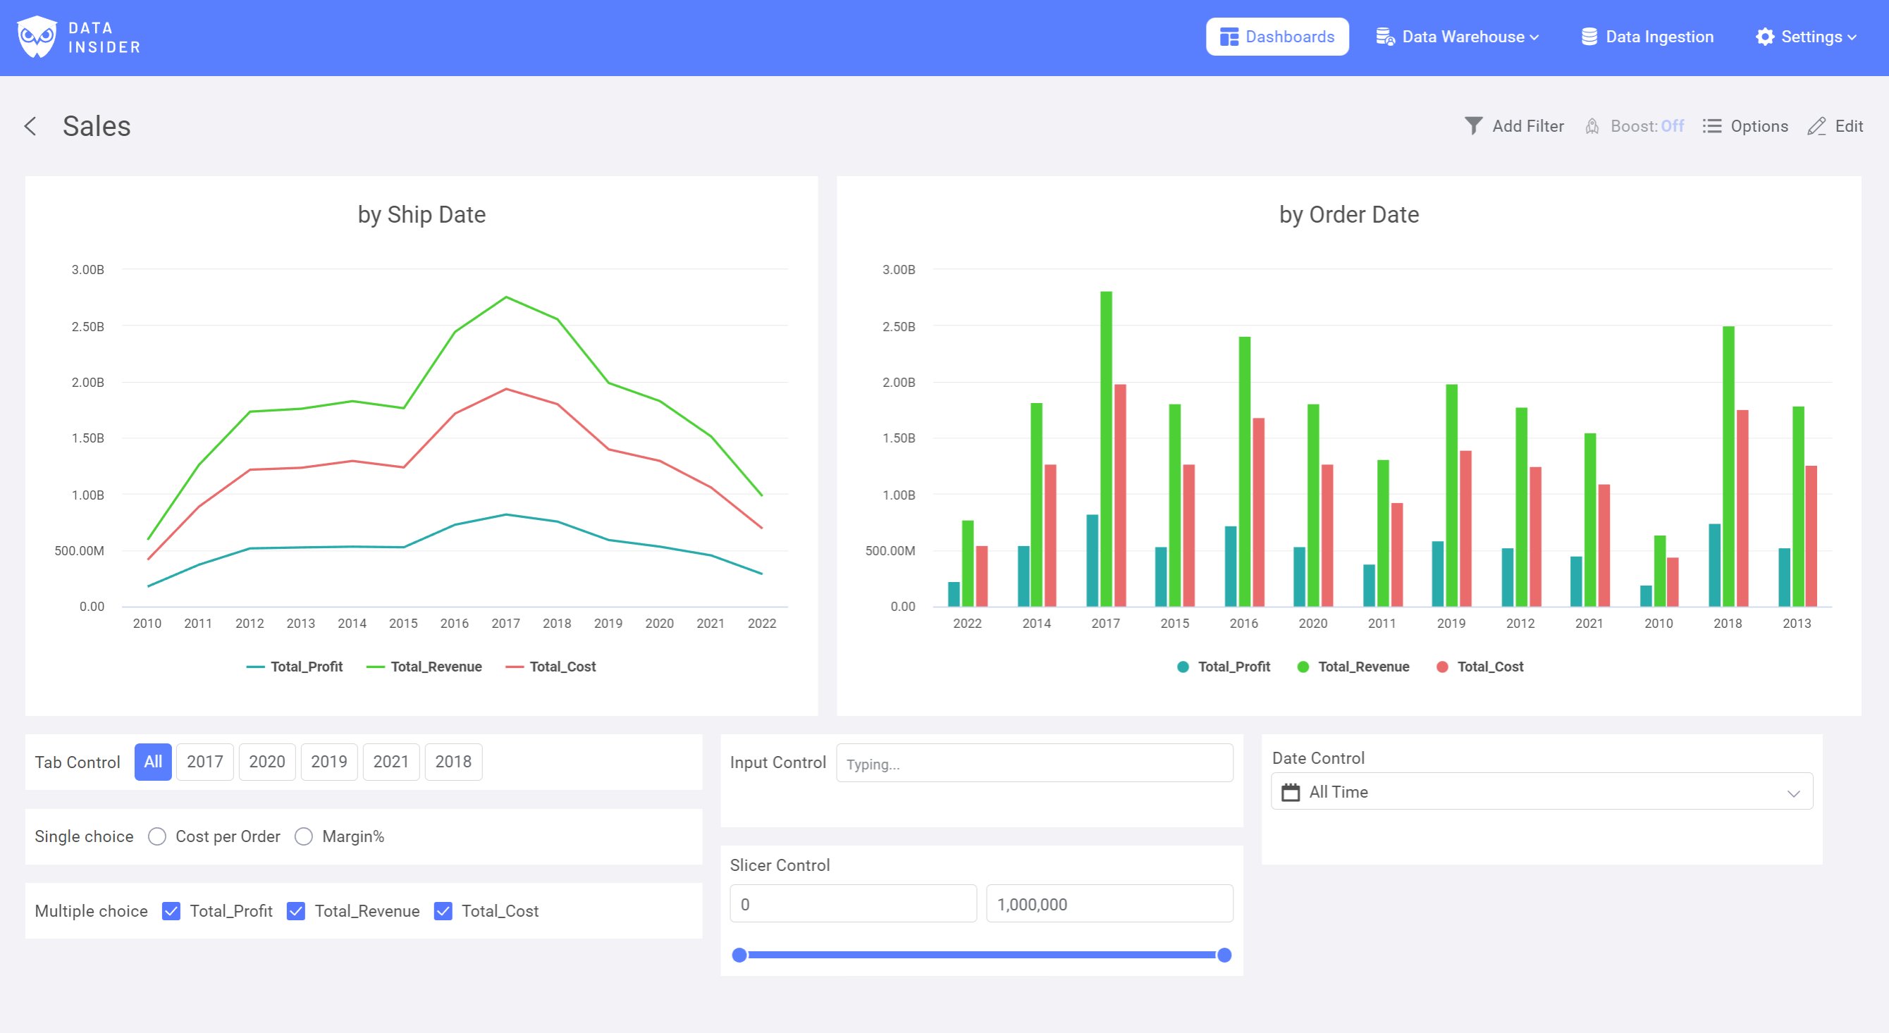1889x1033 pixels.
Task: Click the Edit pencil icon
Action: tap(1816, 126)
